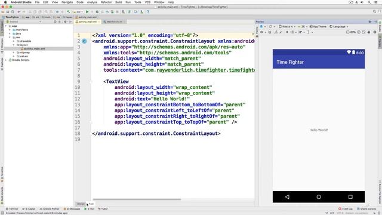Image resolution: width=382 pixels, height=215 pixels.
Task: Click the Hello World! text in the preview
Action: click(319, 130)
